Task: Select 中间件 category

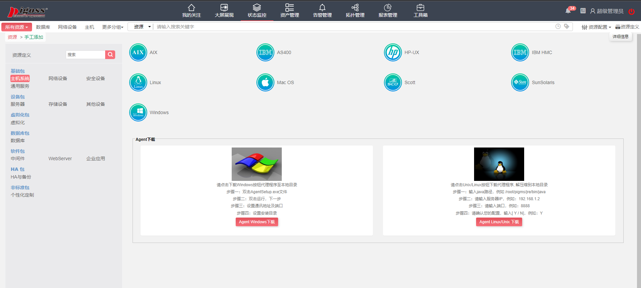Action: [18, 159]
